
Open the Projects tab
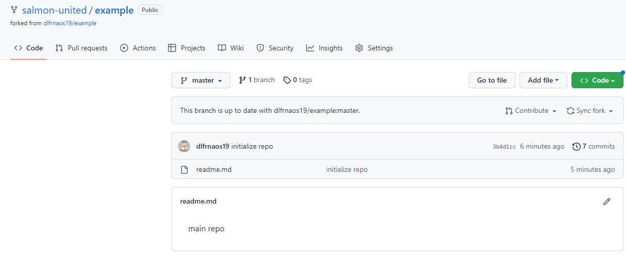pos(186,48)
